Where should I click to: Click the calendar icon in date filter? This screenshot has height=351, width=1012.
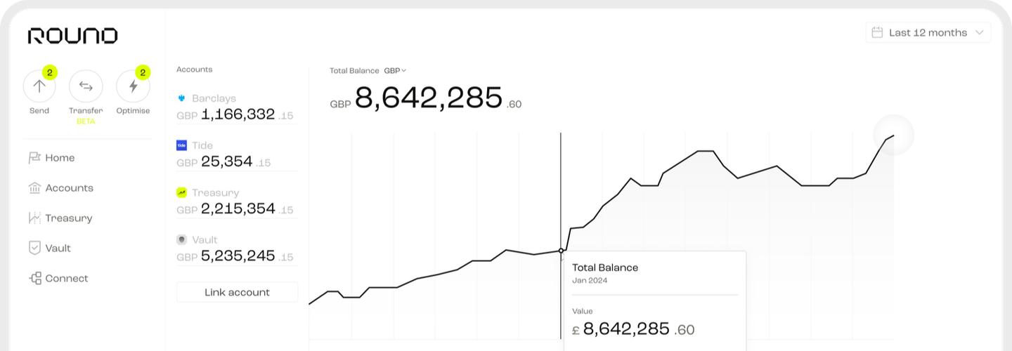click(x=877, y=32)
